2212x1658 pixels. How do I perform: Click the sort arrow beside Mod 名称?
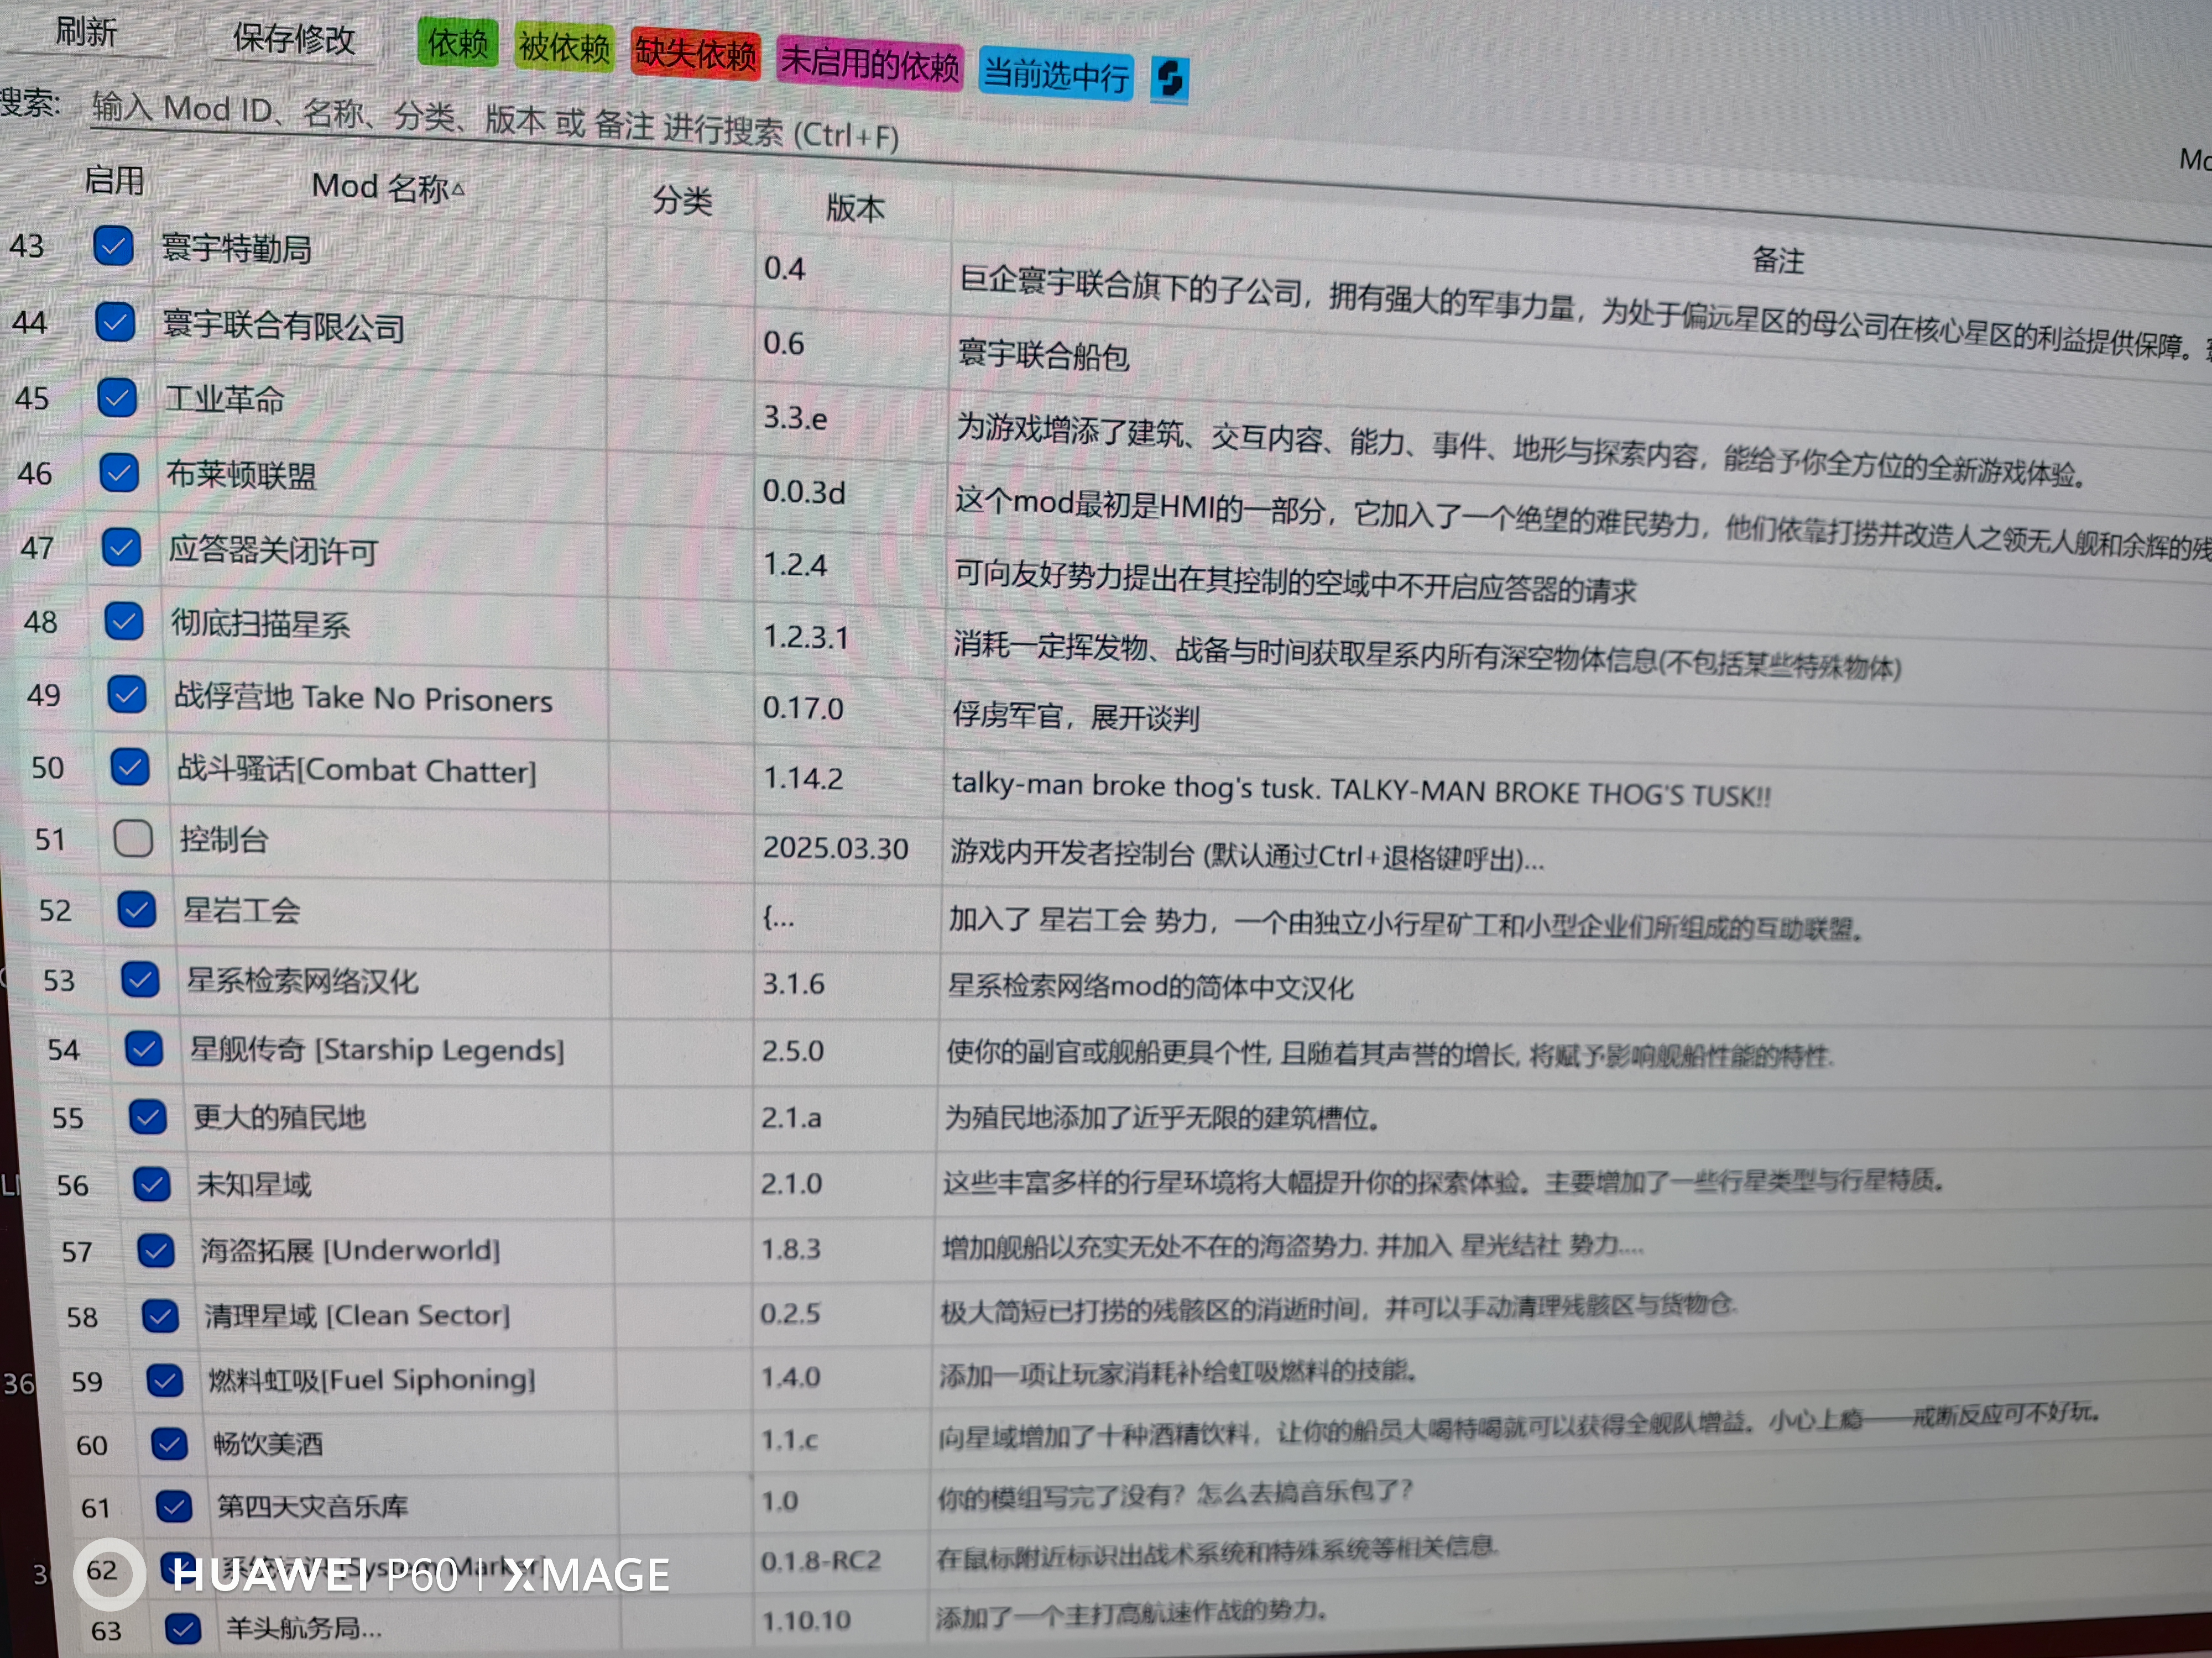point(459,189)
